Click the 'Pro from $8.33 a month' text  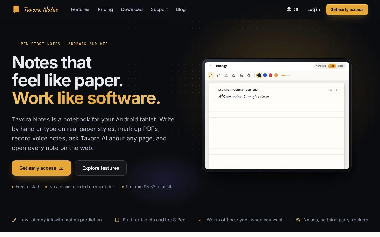click(x=149, y=187)
